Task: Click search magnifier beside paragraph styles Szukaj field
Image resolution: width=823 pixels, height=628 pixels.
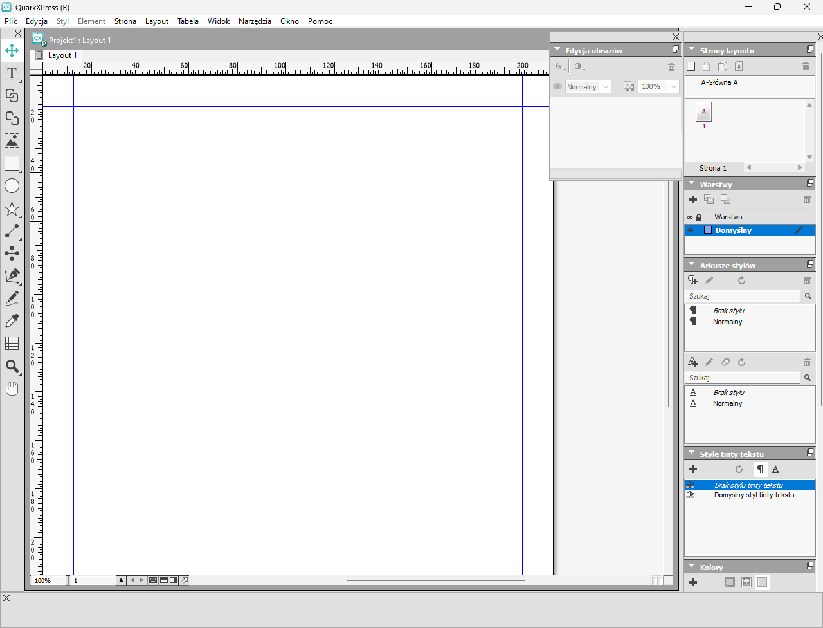Action: coord(808,296)
